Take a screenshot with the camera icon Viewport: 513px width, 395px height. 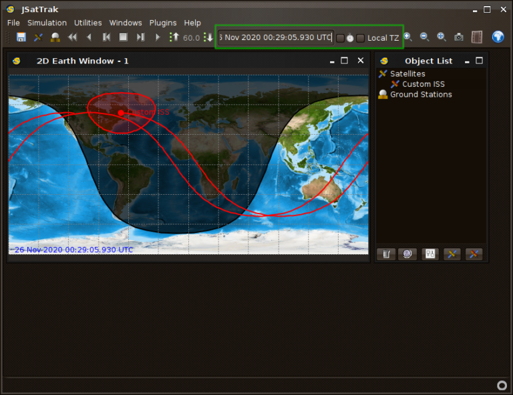coord(459,37)
